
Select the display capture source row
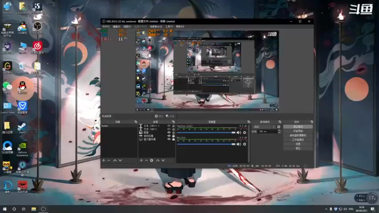(157, 139)
